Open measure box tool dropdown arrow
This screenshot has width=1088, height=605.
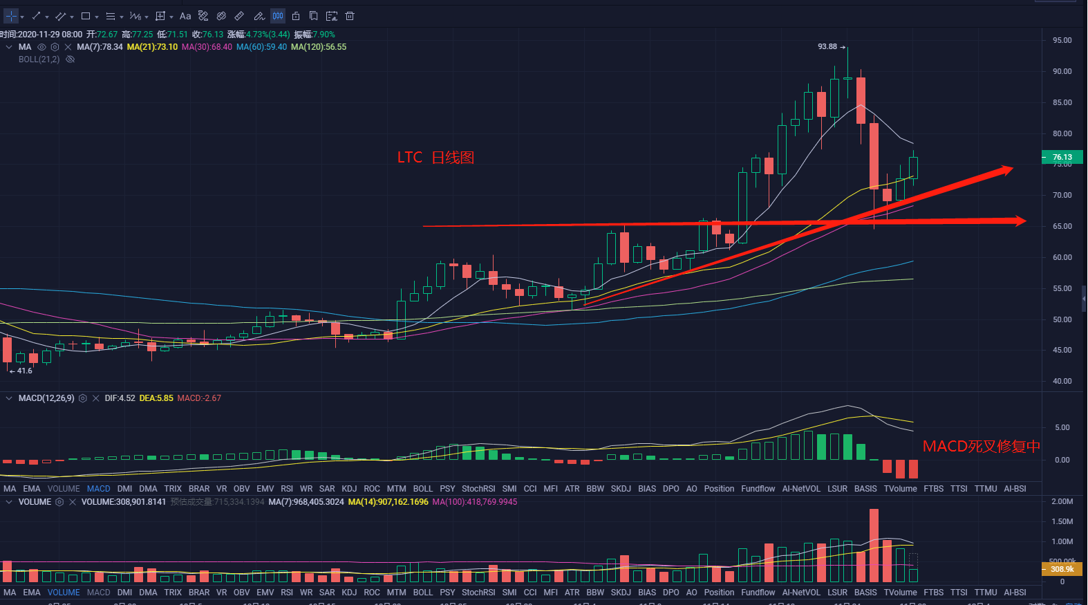(x=171, y=17)
